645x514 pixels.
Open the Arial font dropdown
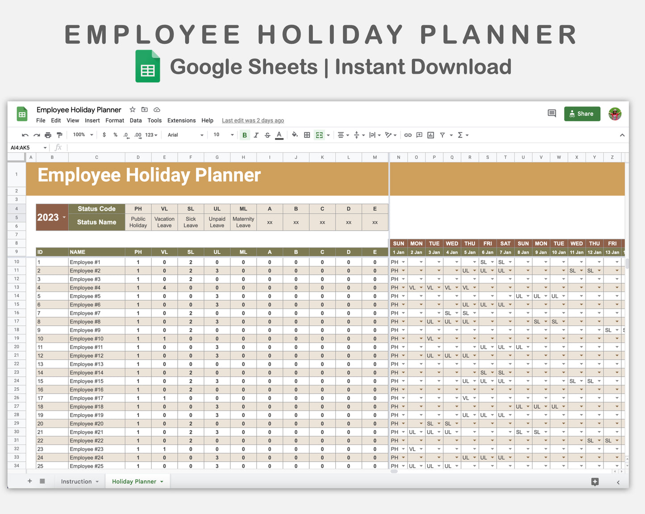185,135
